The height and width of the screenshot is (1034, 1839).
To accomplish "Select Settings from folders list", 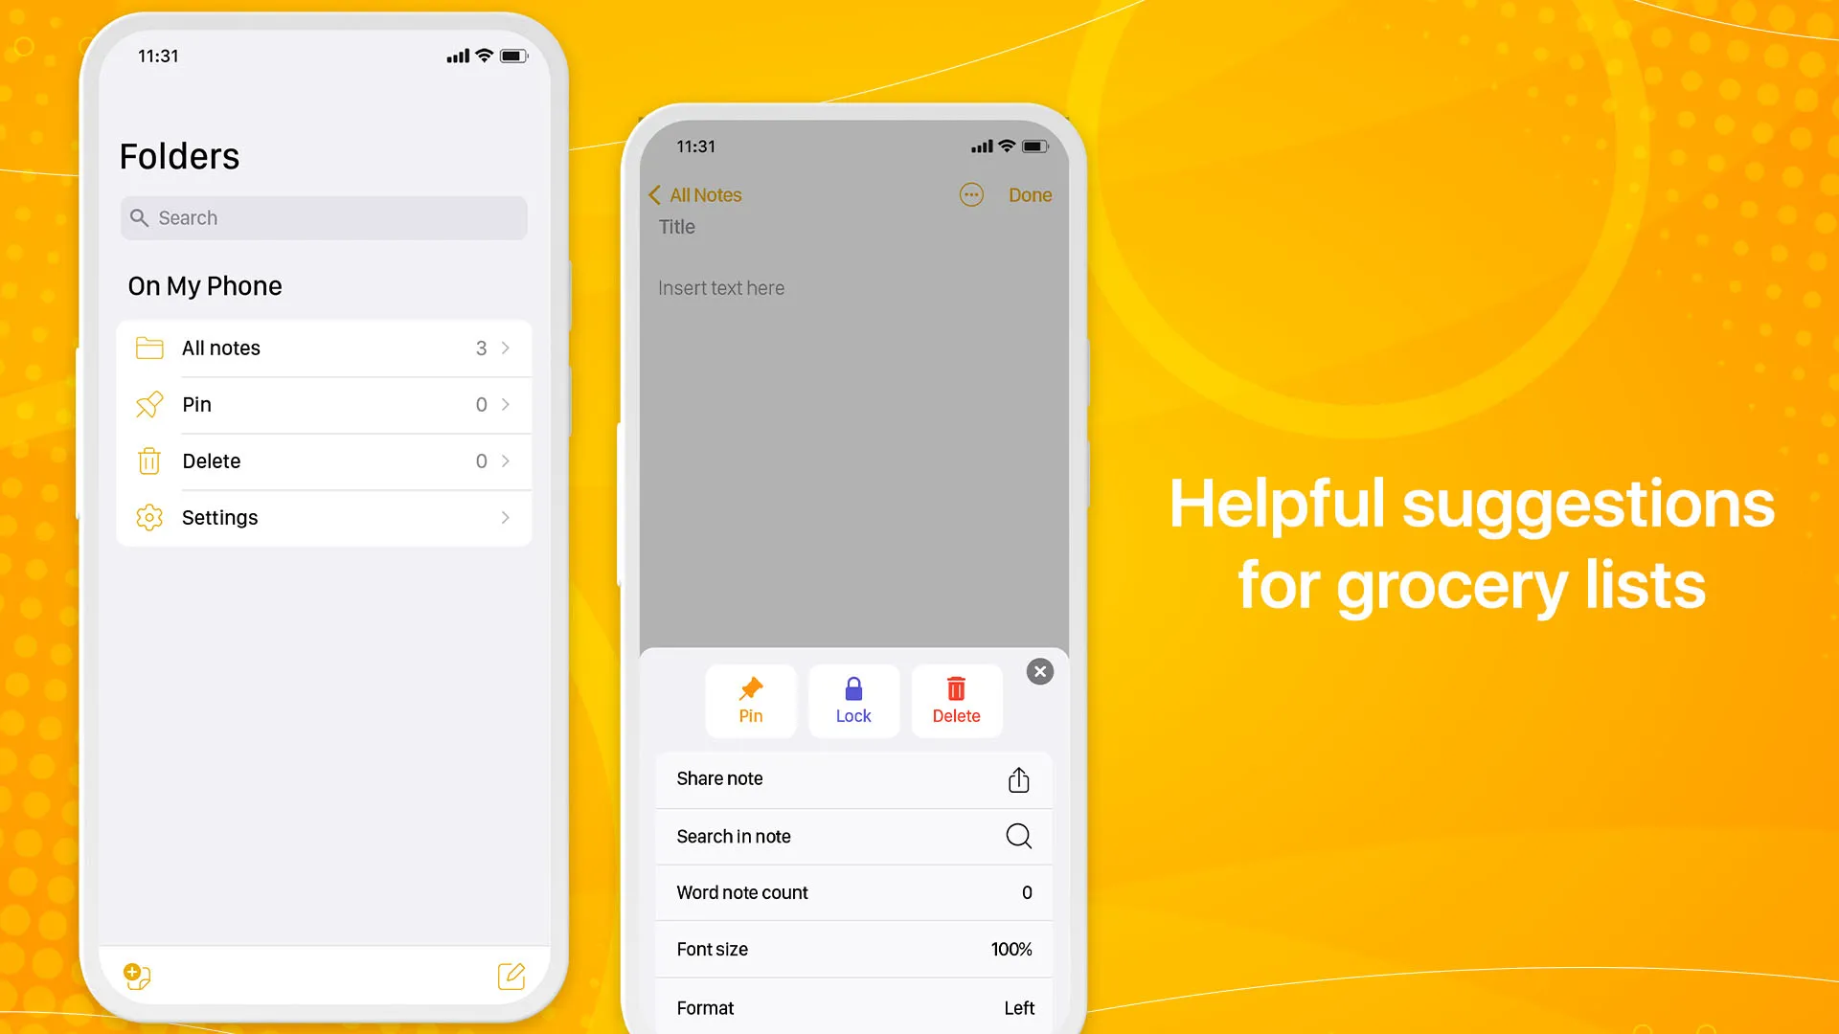I will click(x=324, y=518).
